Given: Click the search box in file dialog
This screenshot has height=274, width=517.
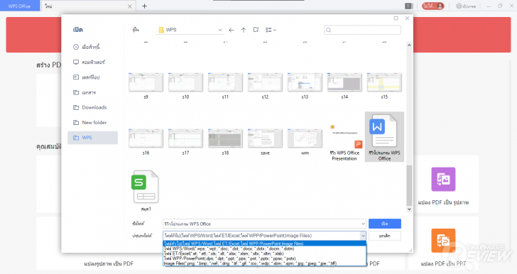Looking at the screenshot, I should 362,30.
